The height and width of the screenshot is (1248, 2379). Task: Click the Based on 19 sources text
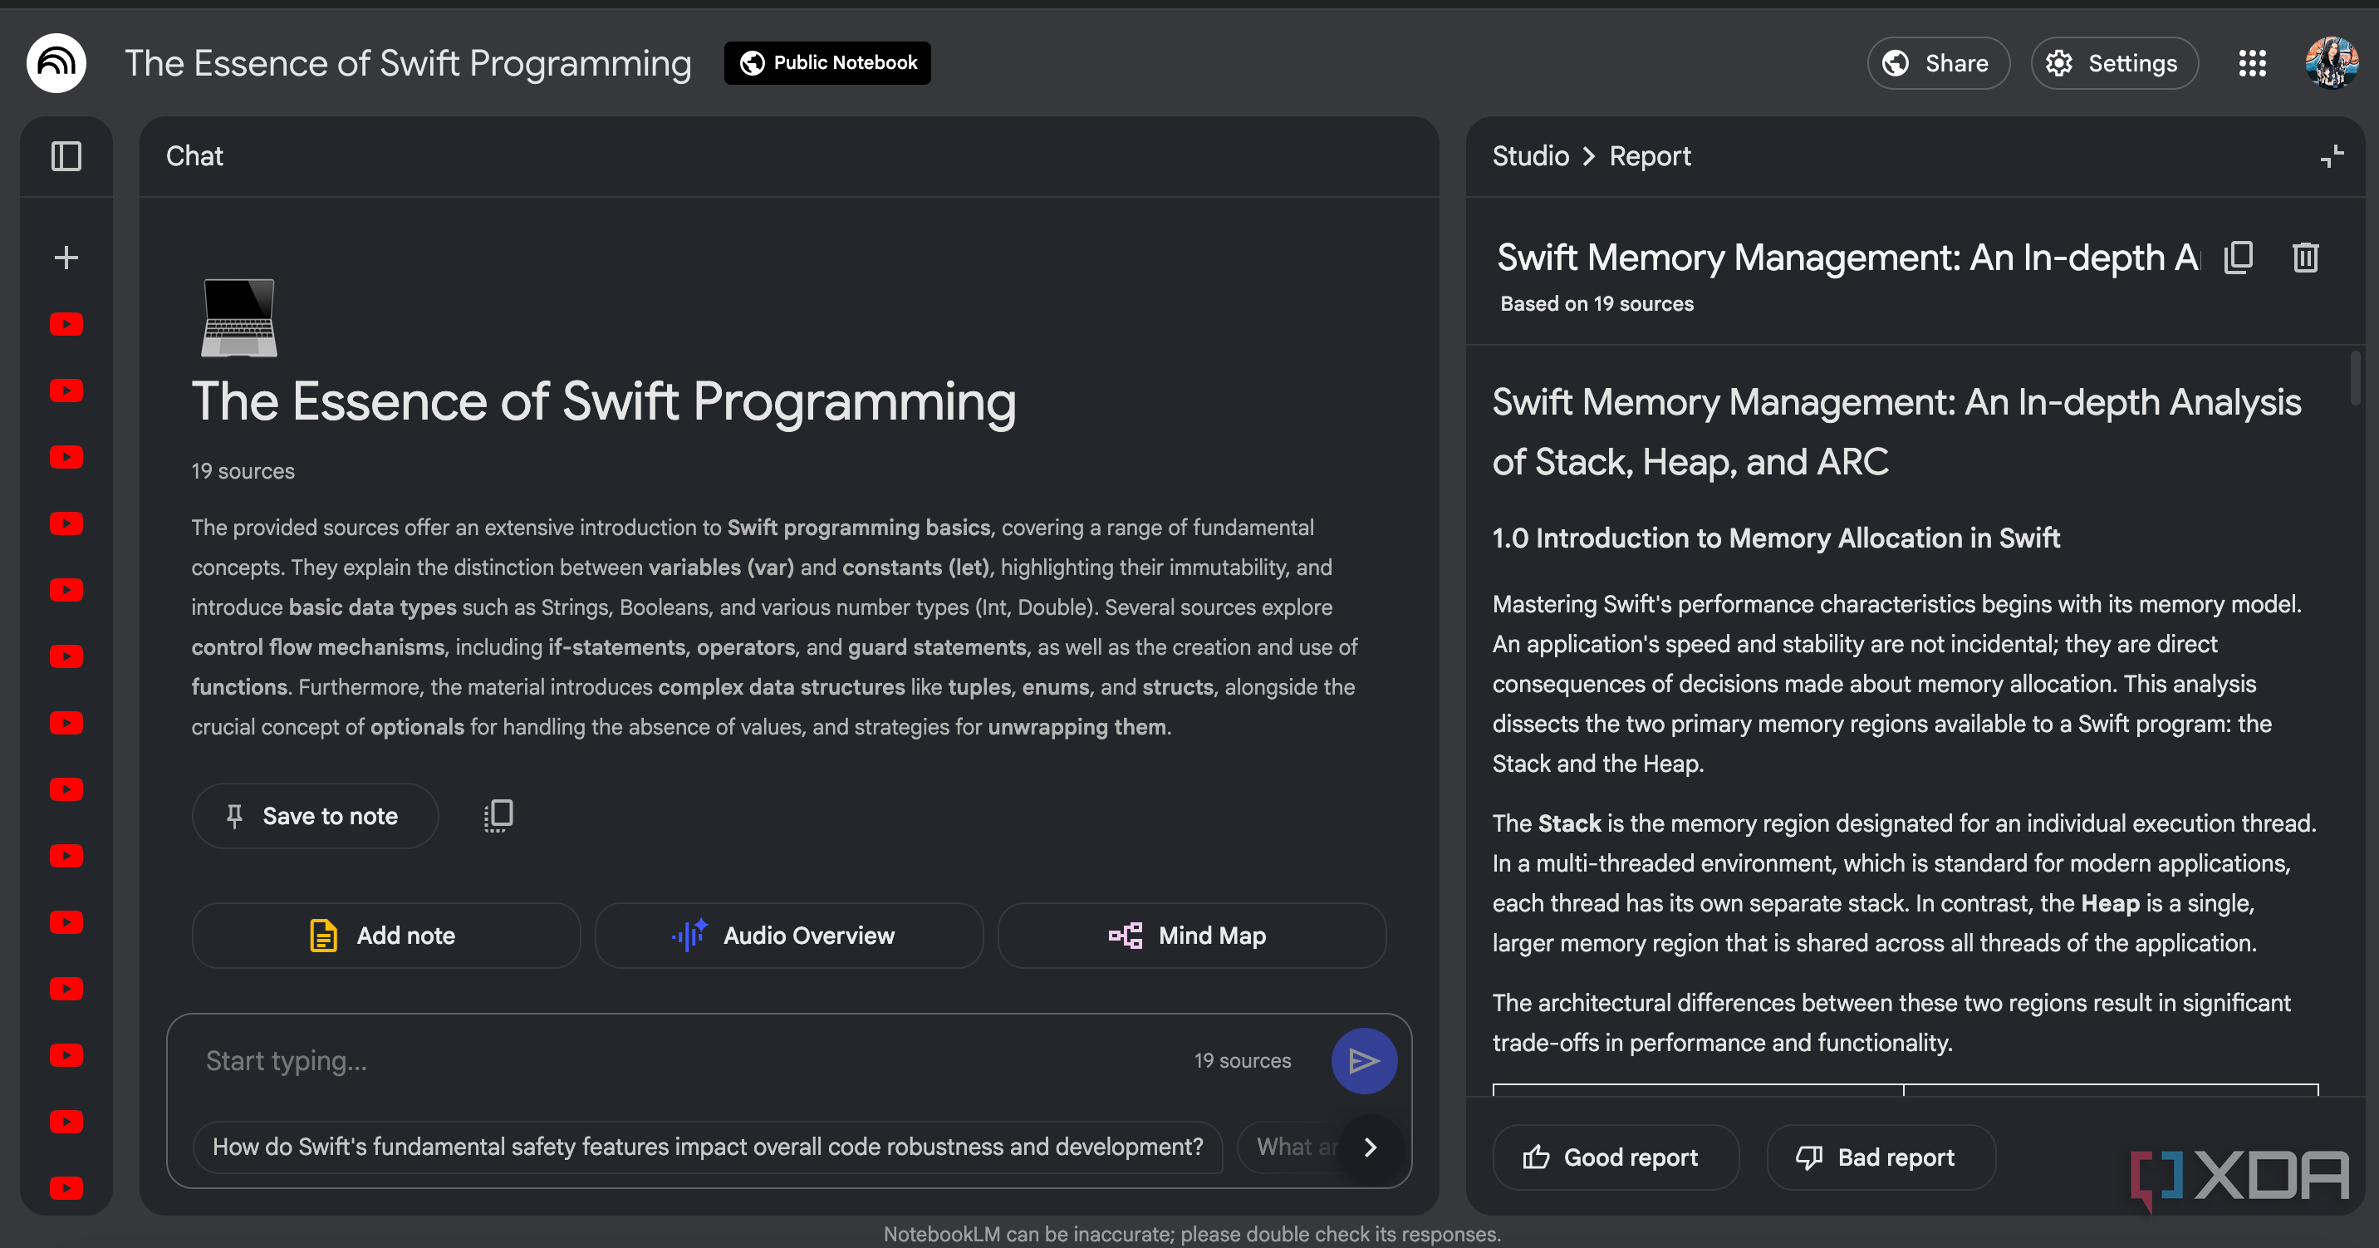(1597, 304)
